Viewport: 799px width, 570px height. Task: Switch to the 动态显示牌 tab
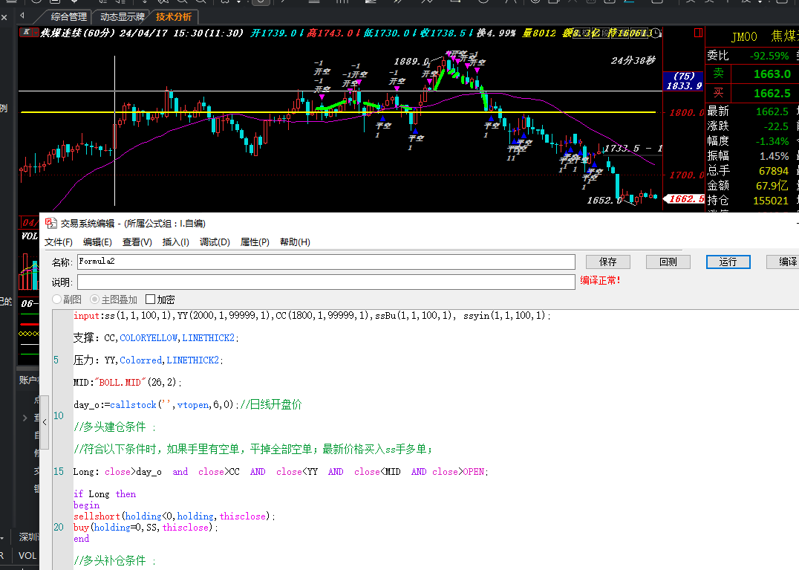click(x=123, y=17)
